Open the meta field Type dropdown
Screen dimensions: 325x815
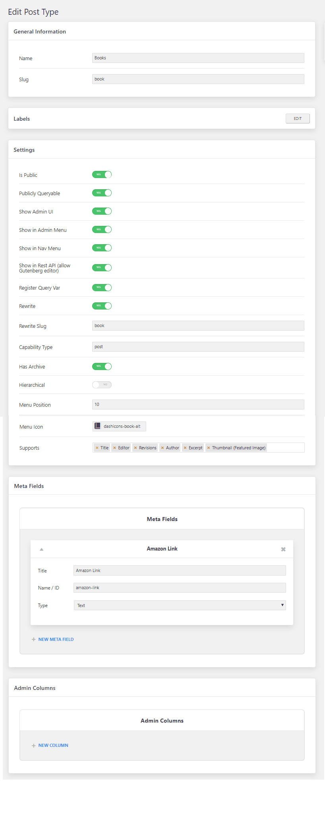pos(180,605)
